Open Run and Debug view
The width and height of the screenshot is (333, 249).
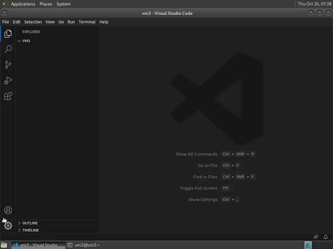pyautogui.click(x=8, y=80)
